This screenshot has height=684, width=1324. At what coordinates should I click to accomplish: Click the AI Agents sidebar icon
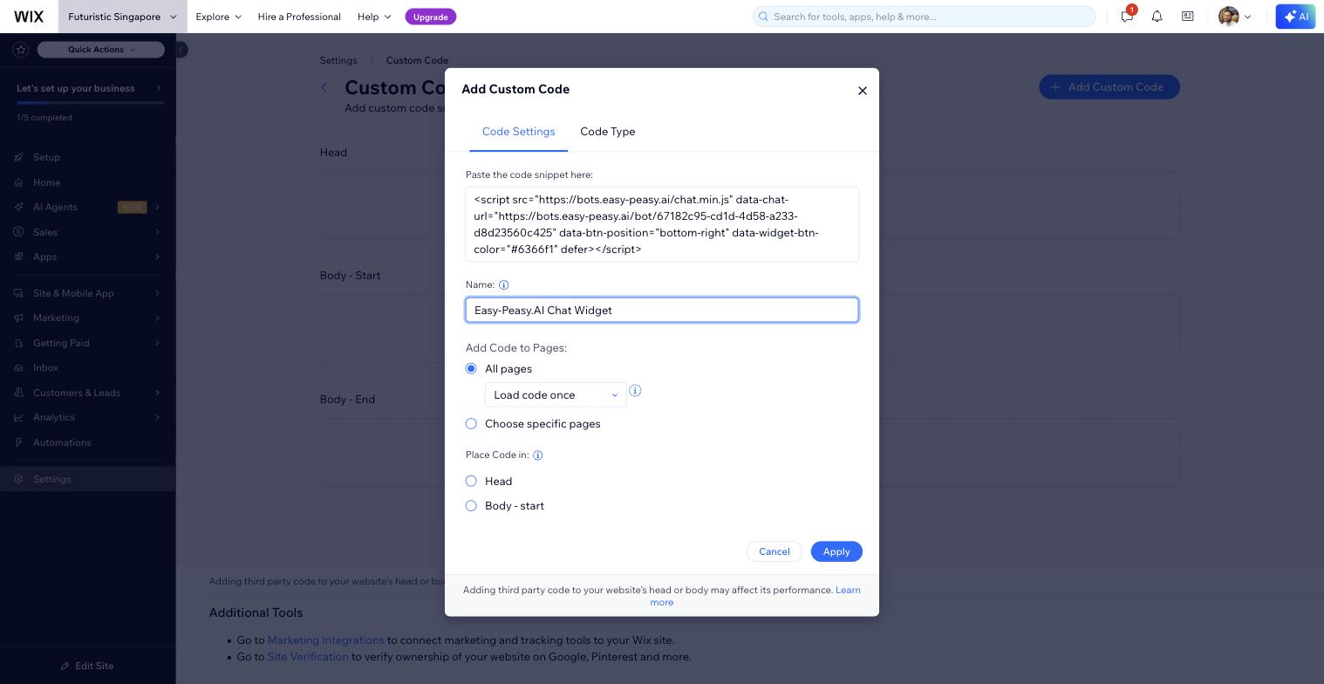pos(19,208)
